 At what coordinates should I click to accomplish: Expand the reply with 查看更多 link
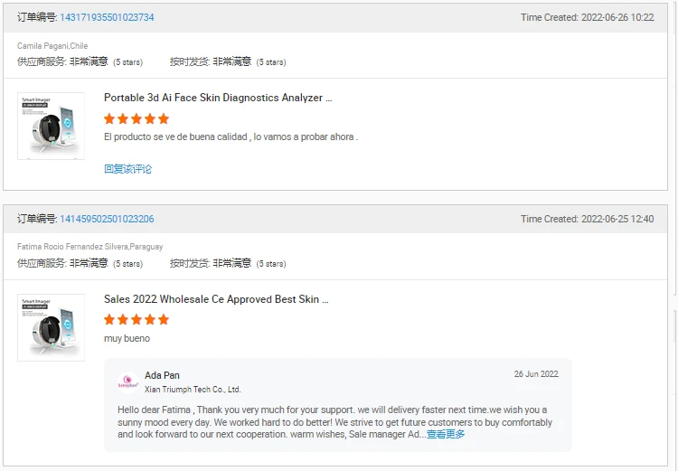point(446,434)
